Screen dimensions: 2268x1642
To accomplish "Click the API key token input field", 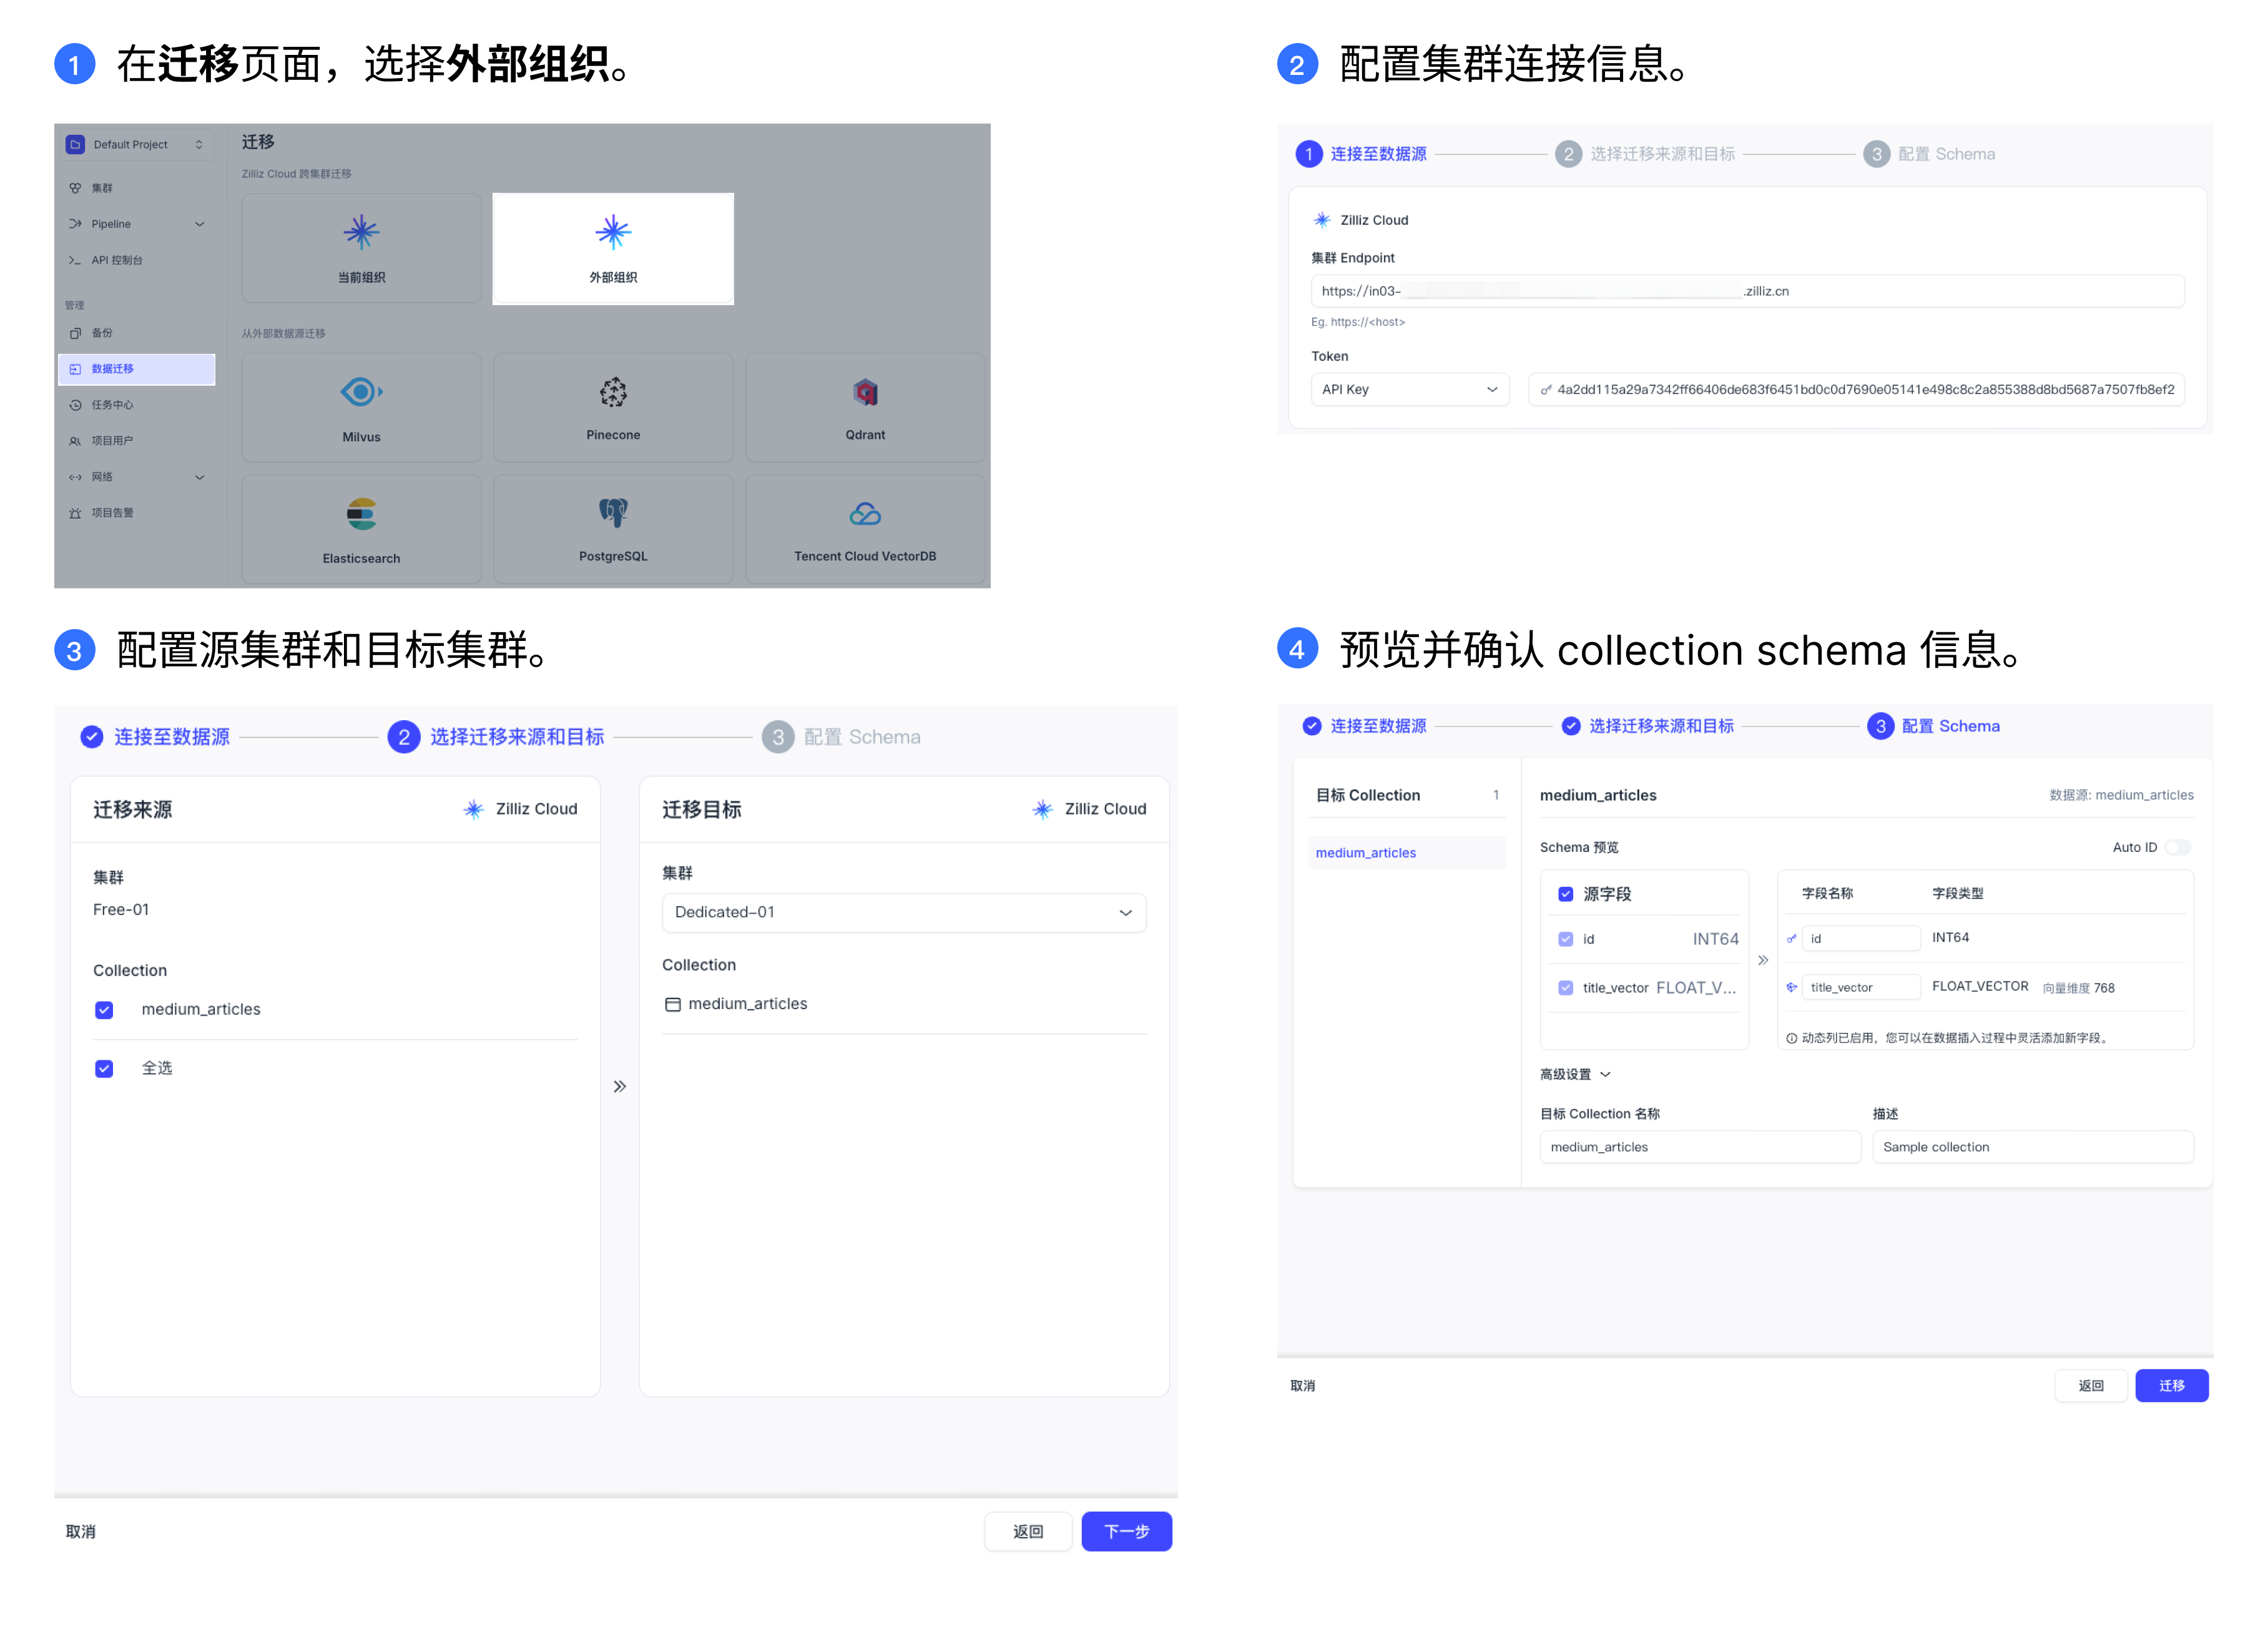I will tap(1856, 390).
